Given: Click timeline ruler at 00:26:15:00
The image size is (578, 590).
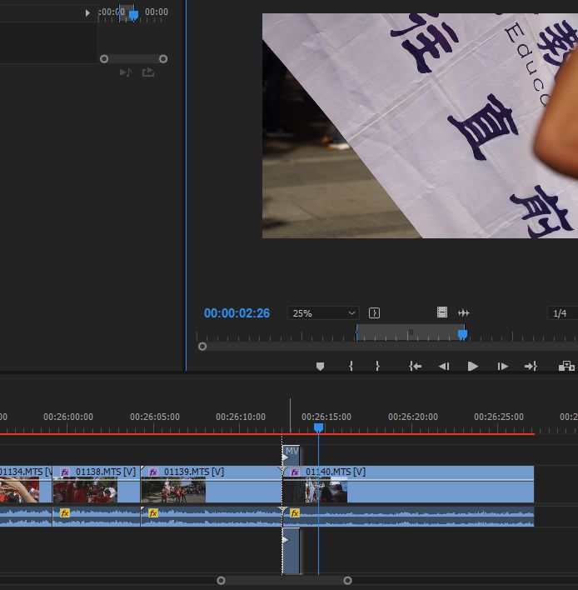Looking at the screenshot, I should 326,417.
